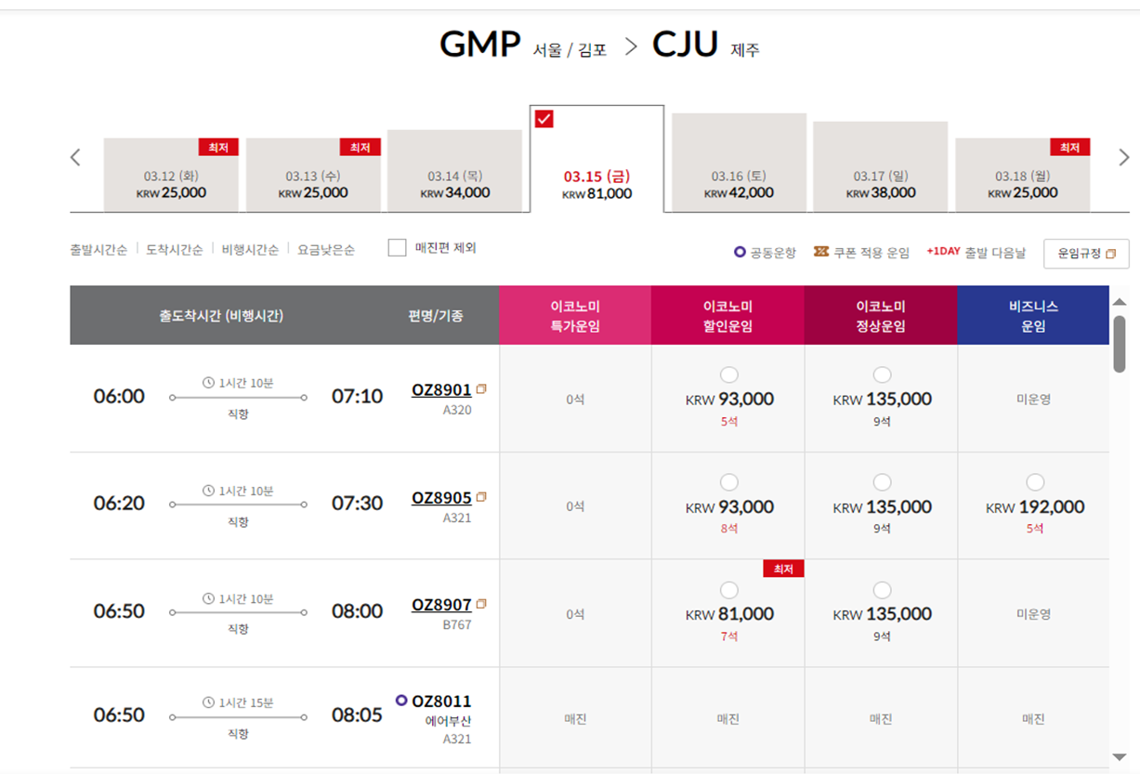Click the coupon fare legend icon
Screen dimensions: 1140x774
[820, 251]
